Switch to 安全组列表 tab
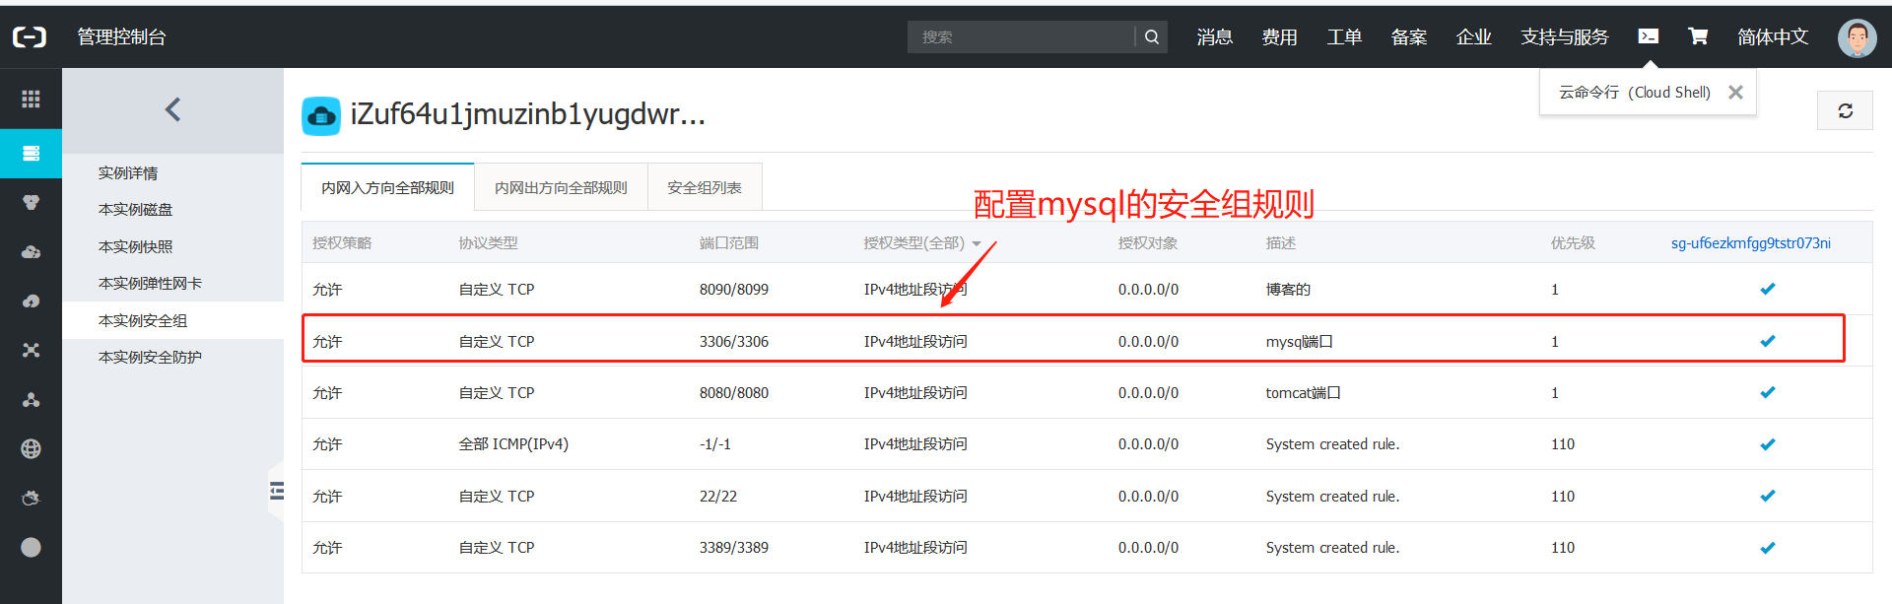The width and height of the screenshot is (1892, 604). (705, 187)
